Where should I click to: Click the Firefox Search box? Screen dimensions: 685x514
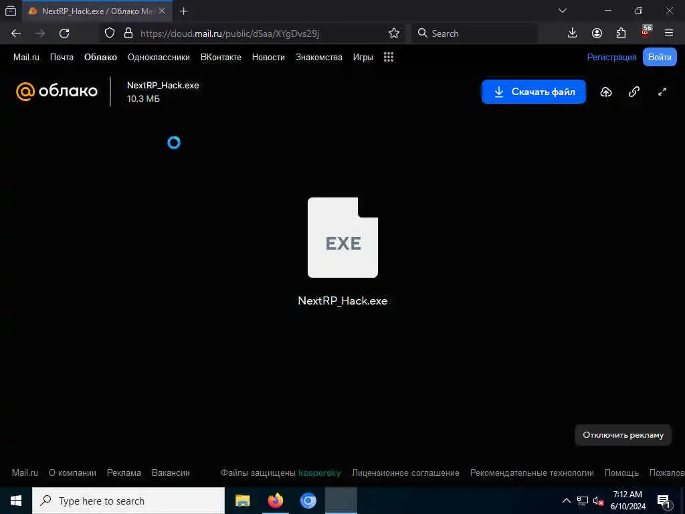pyautogui.click(x=474, y=33)
